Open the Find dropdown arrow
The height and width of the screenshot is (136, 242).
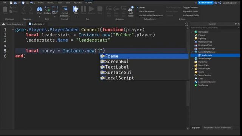tap(39, 16)
